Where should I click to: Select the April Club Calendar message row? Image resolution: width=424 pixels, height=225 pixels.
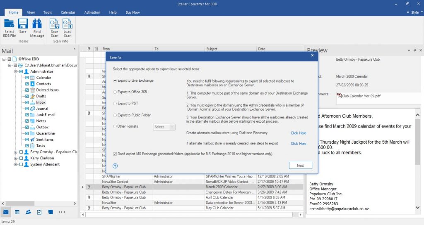194,197
